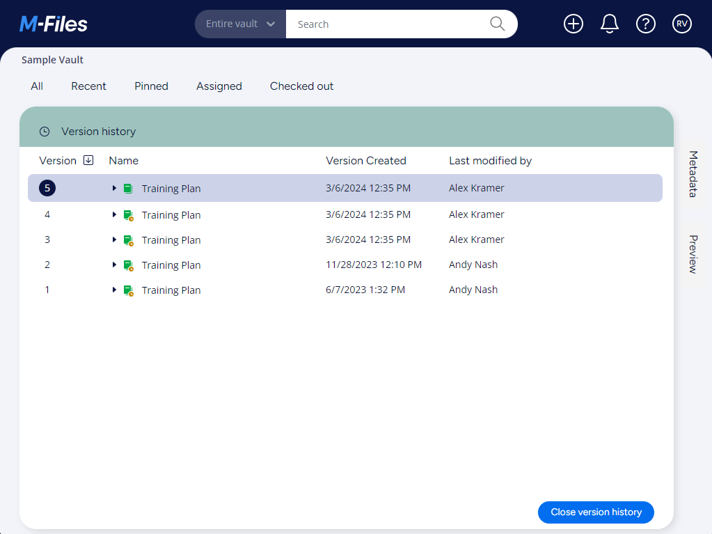Expand version 3 Training Plan row

(114, 239)
